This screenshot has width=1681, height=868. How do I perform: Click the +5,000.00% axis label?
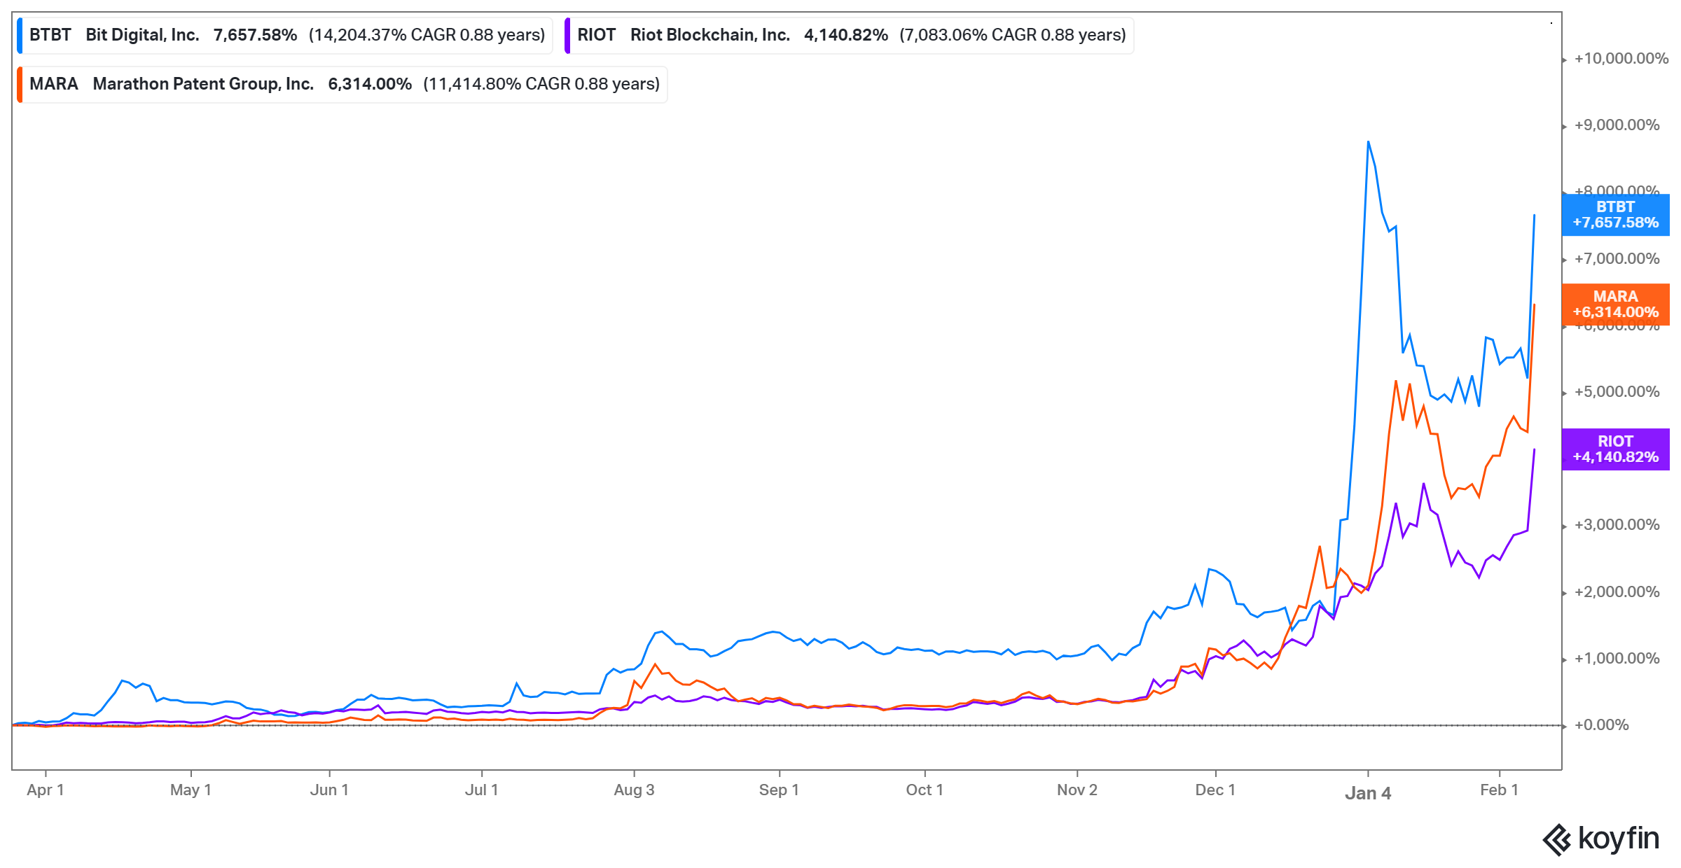click(1617, 391)
